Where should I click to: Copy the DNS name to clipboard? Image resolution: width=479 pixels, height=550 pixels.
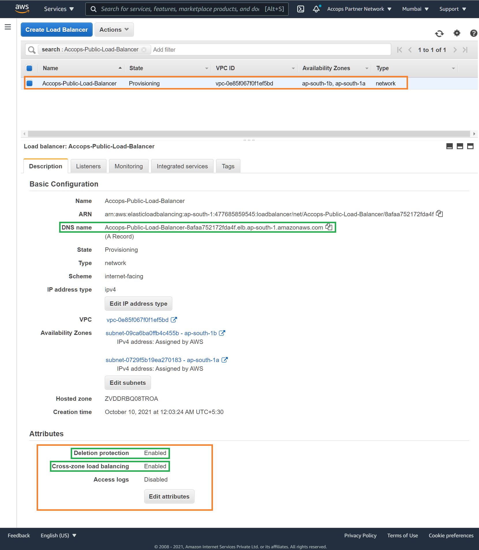coord(329,227)
